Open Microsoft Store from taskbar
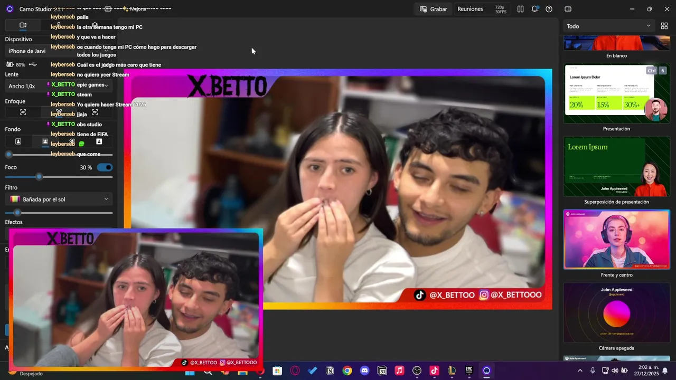Viewport: 676px width, 380px height. coord(277,370)
